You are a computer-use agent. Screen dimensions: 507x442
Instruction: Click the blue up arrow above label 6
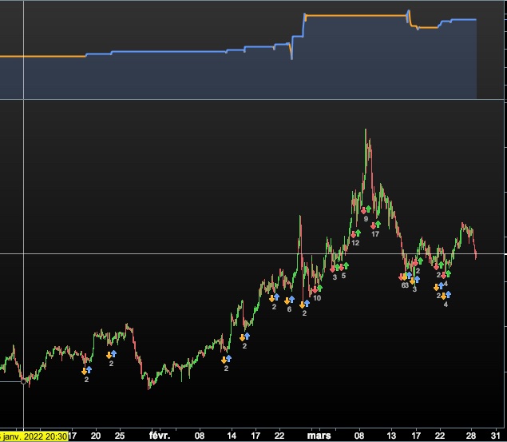tap(291, 299)
